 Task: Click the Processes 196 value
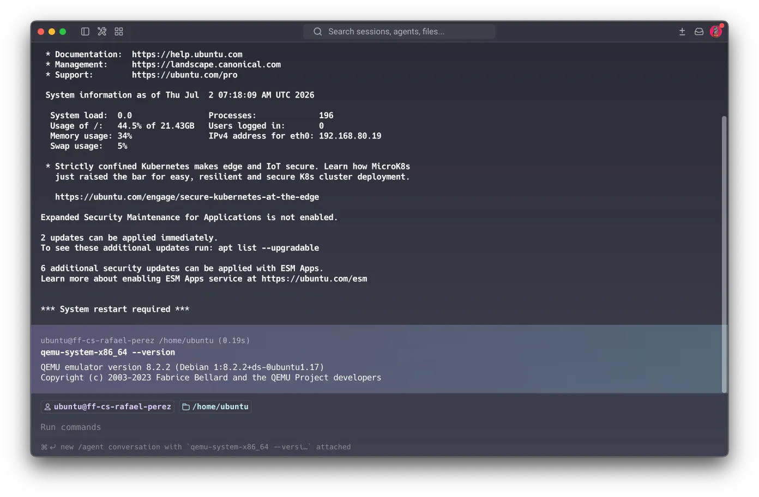(326, 116)
